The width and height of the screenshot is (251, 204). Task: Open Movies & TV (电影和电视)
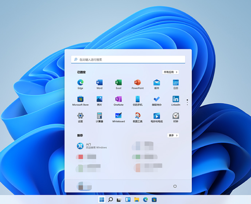[157, 118]
